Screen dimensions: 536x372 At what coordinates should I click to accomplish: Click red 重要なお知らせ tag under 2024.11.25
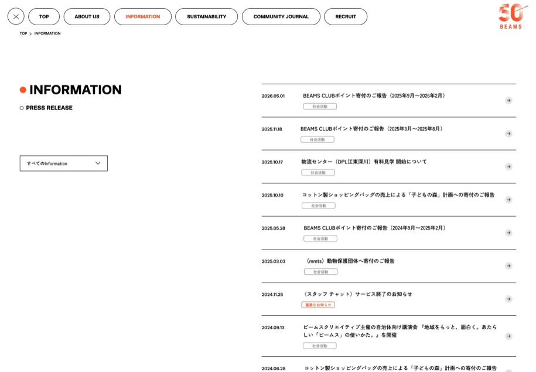pos(318,305)
